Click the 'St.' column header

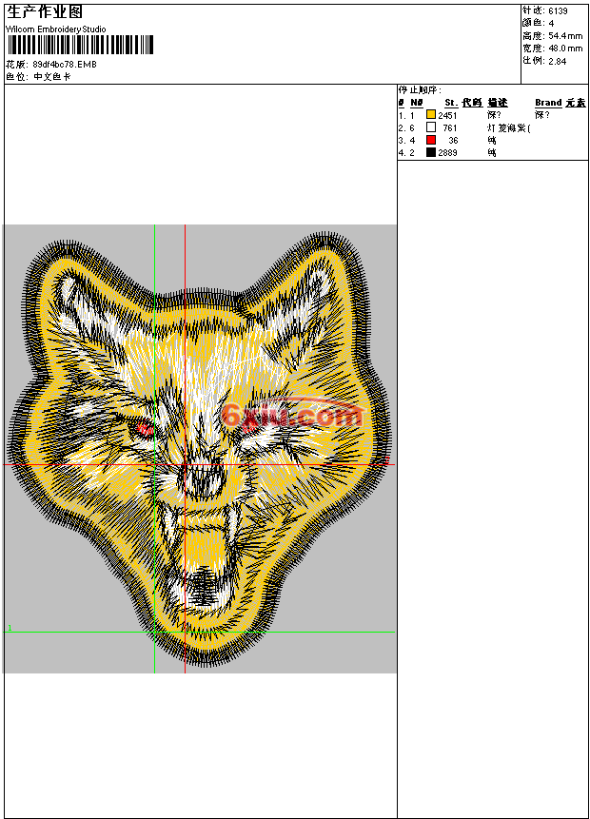pyautogui.click(x=451, y=103)
